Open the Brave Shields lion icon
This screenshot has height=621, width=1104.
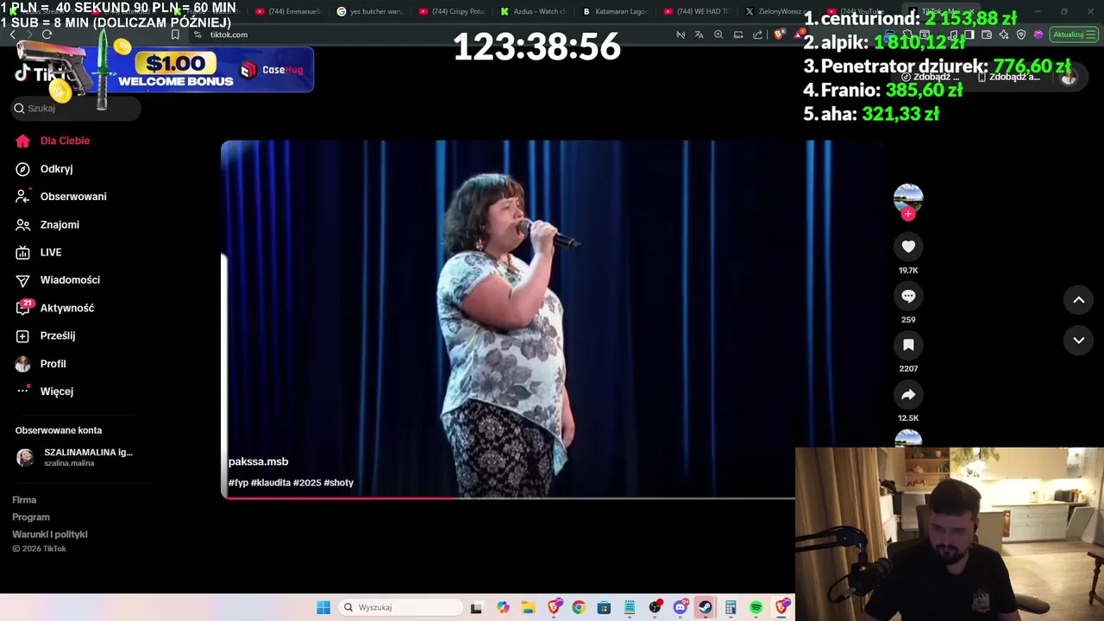point(779,34)
